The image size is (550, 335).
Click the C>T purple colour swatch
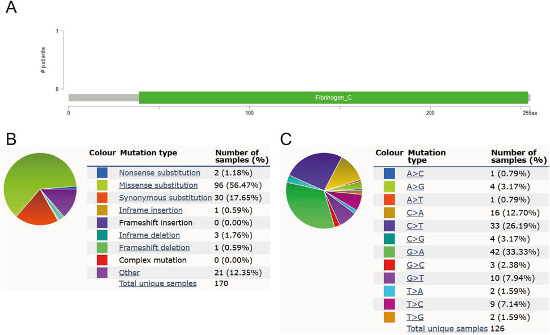point(389,226)
